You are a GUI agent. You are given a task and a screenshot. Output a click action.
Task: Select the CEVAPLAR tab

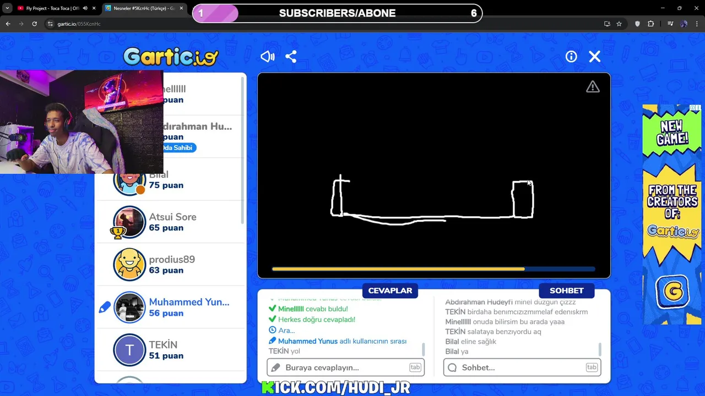[390, 290]
